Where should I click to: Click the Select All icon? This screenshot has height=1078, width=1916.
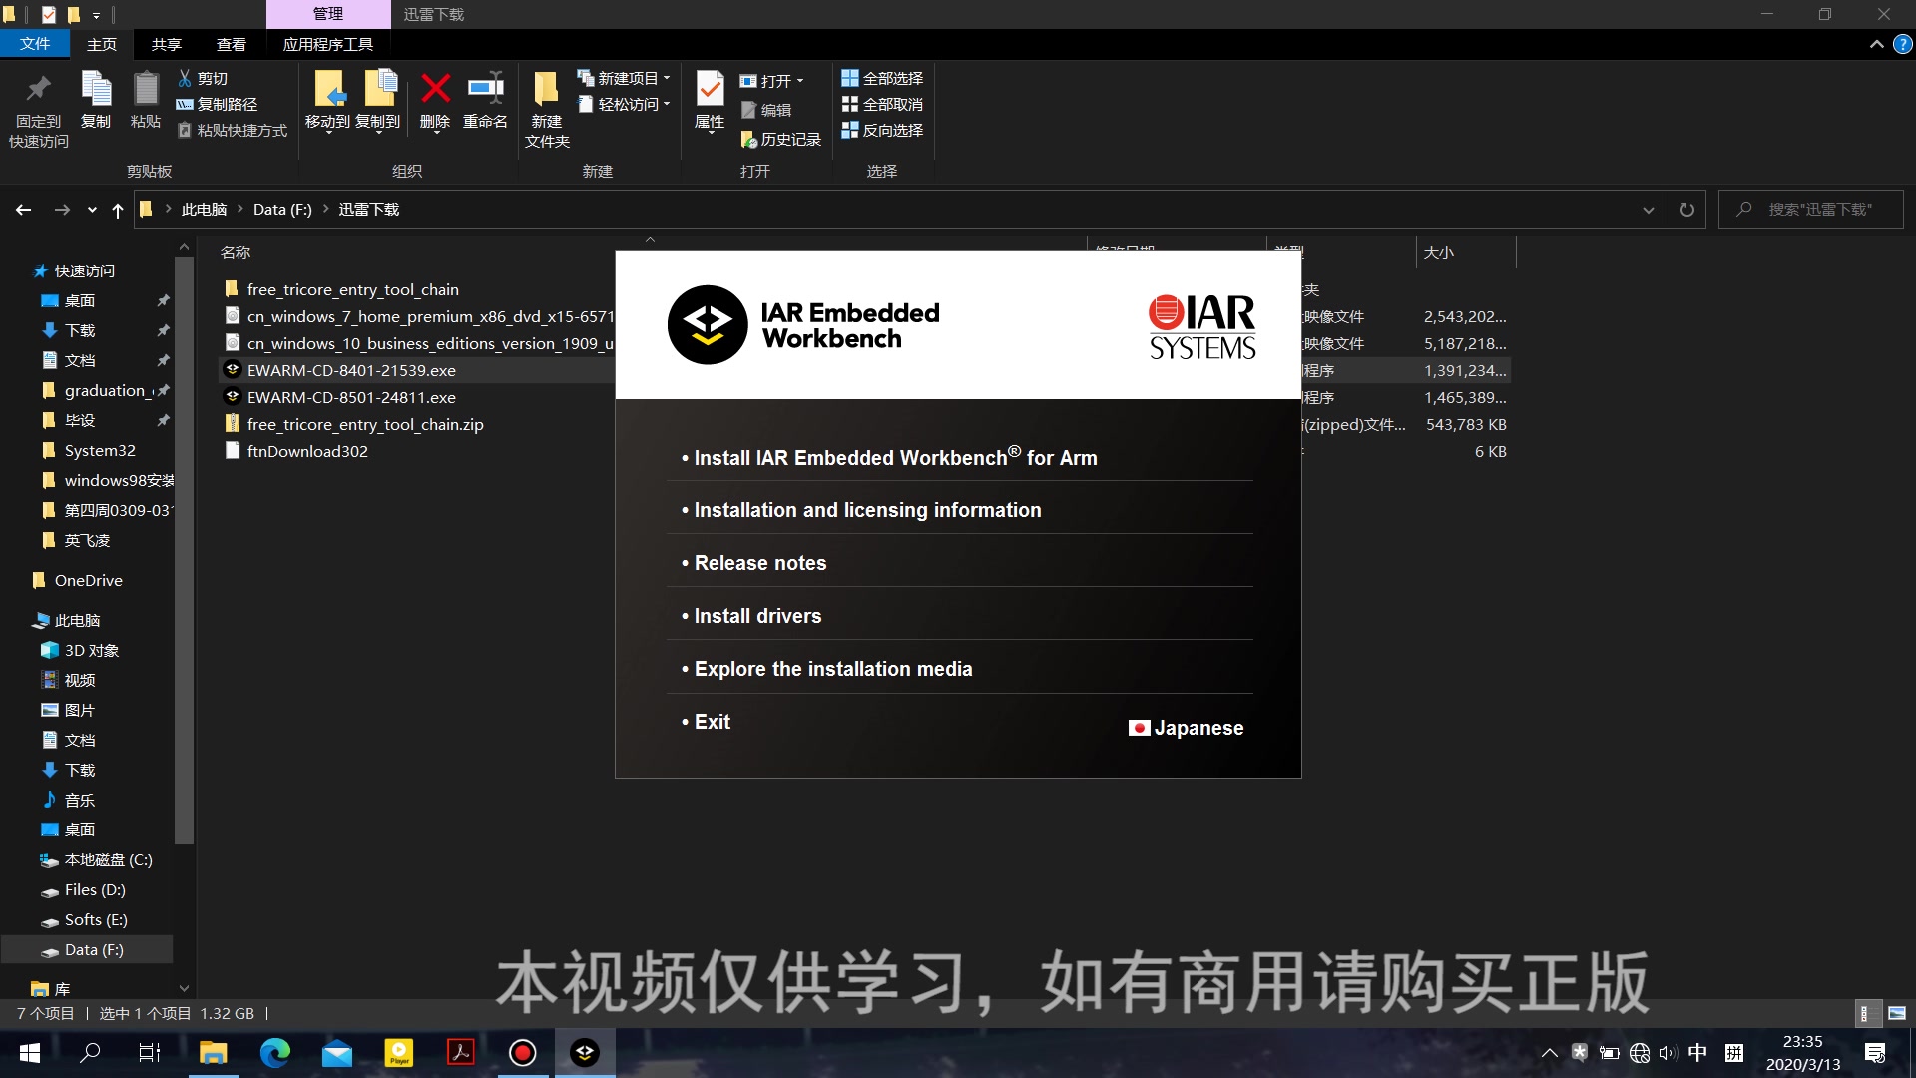[850, 78]
